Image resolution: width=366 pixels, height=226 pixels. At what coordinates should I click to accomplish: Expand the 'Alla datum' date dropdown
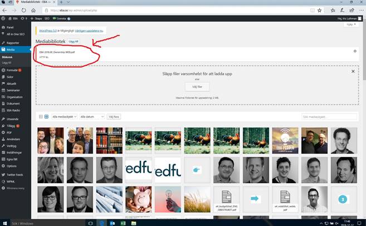pos(91,117)
